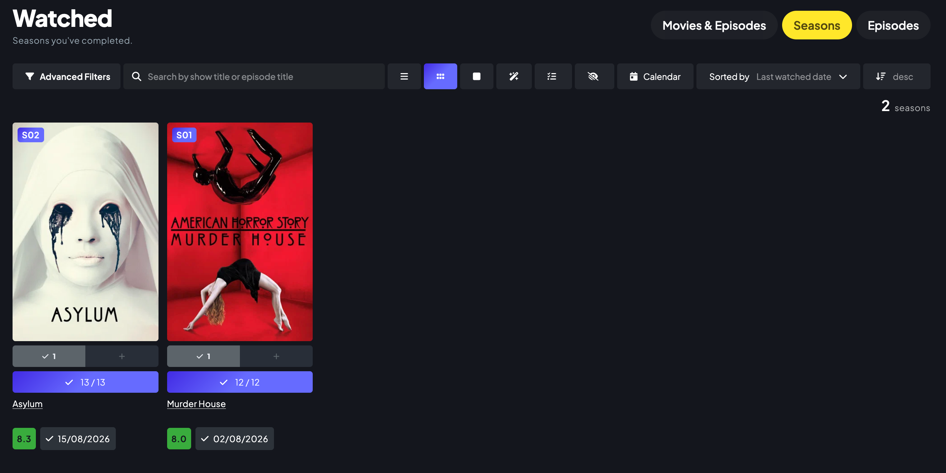Click the 13 / 13 episodes progress bar
Viewport: 946px width, 473px height.
(x=86, y=382)
